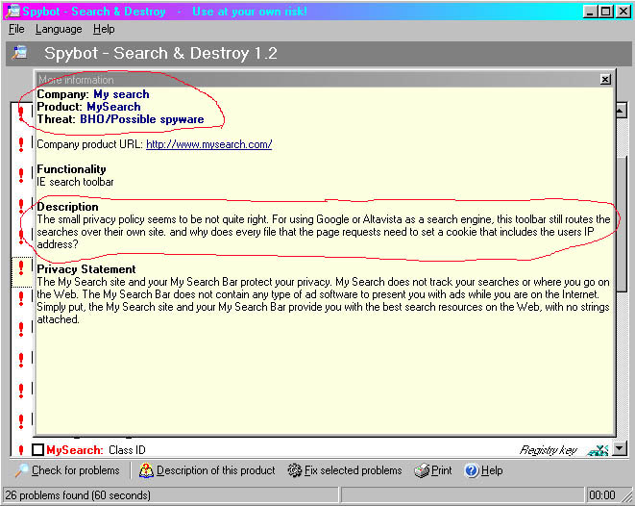635x506 pixels.
Task: Click the Print printer icon
Action: pyautogui.click(x=421, y=471)
